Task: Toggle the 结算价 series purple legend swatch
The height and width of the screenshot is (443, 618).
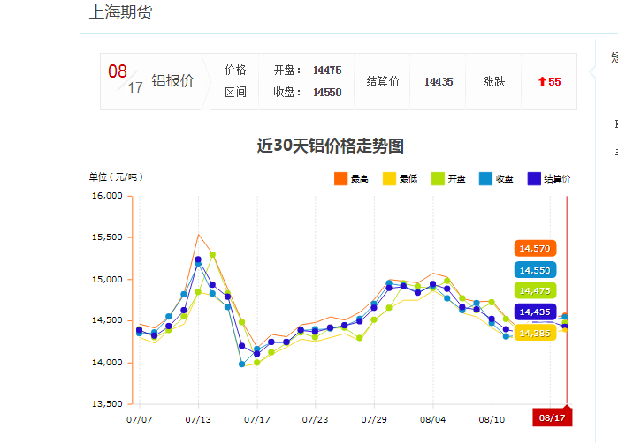Action: click(534, 178)
